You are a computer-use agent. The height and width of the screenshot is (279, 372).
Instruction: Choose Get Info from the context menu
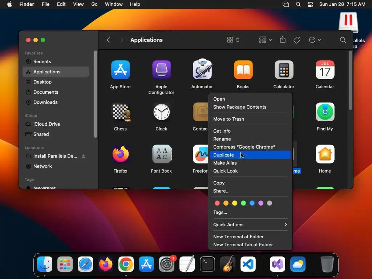pos(250,131)
